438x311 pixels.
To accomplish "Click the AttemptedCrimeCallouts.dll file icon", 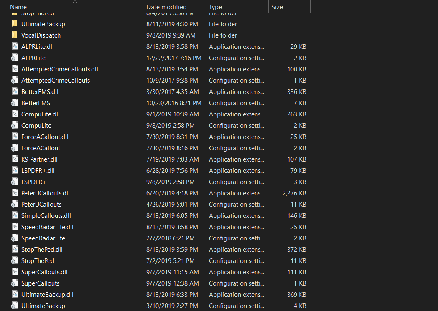I will (15, 69).
